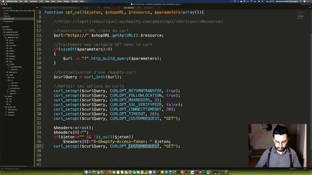This screenshot has height=175, width=312.
Task: Close the active spf_helpers.php tab
Action: click(139, 8)
